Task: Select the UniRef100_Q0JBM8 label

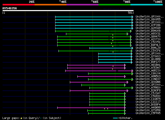Action: pyautogui.click(x=148, y=59)
